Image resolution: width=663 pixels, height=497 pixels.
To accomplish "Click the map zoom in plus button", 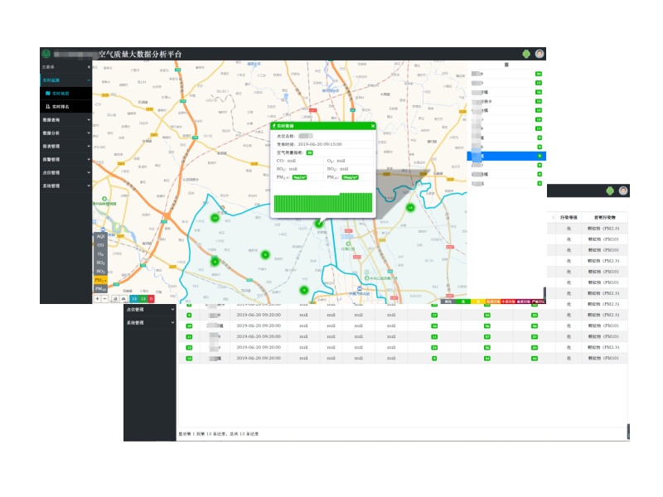I will pyautogui.click(x=97, y=298).
